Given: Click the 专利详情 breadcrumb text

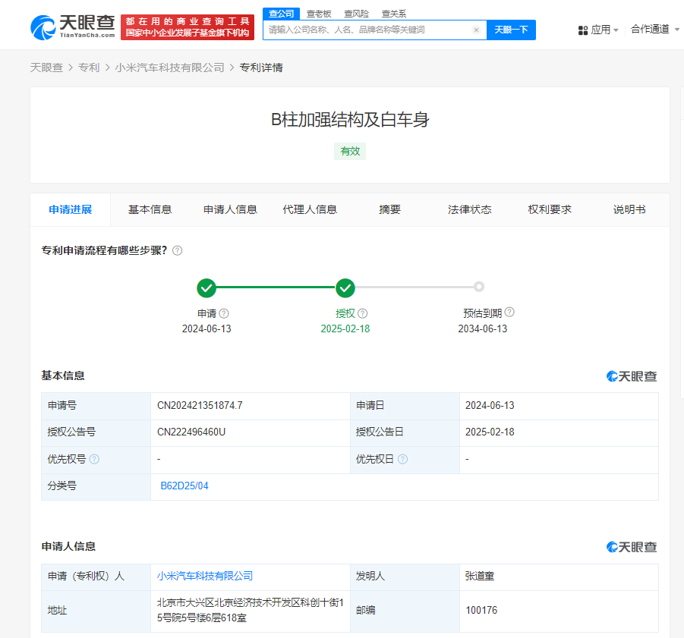Looking at the screenshot, I should [x=261, y=68].
